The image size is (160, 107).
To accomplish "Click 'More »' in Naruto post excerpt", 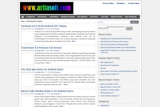I will pyautogui.click(x=62, y=106).
